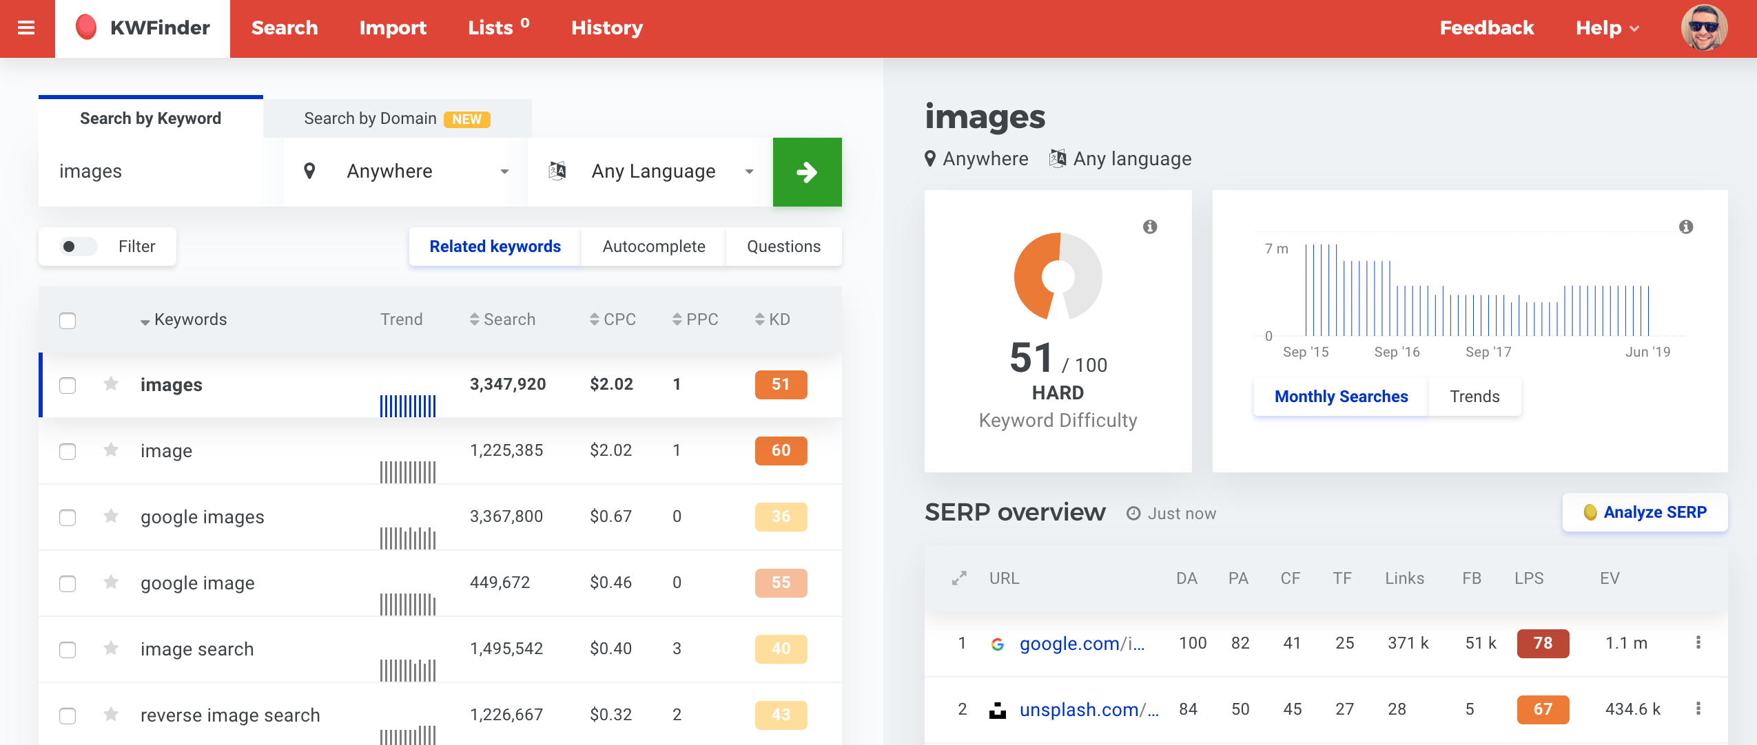Expand the Help menu
The image size is (1757, 745).
coord(1607,28)
